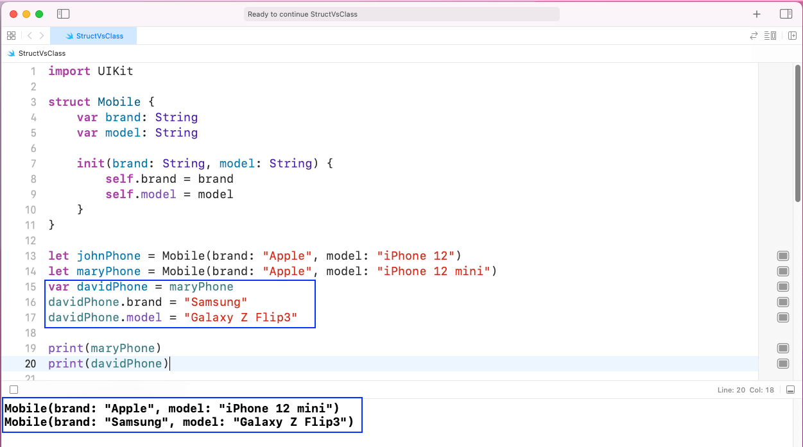Click StructVsClass in the breadcrumb path

pos(42,53)
